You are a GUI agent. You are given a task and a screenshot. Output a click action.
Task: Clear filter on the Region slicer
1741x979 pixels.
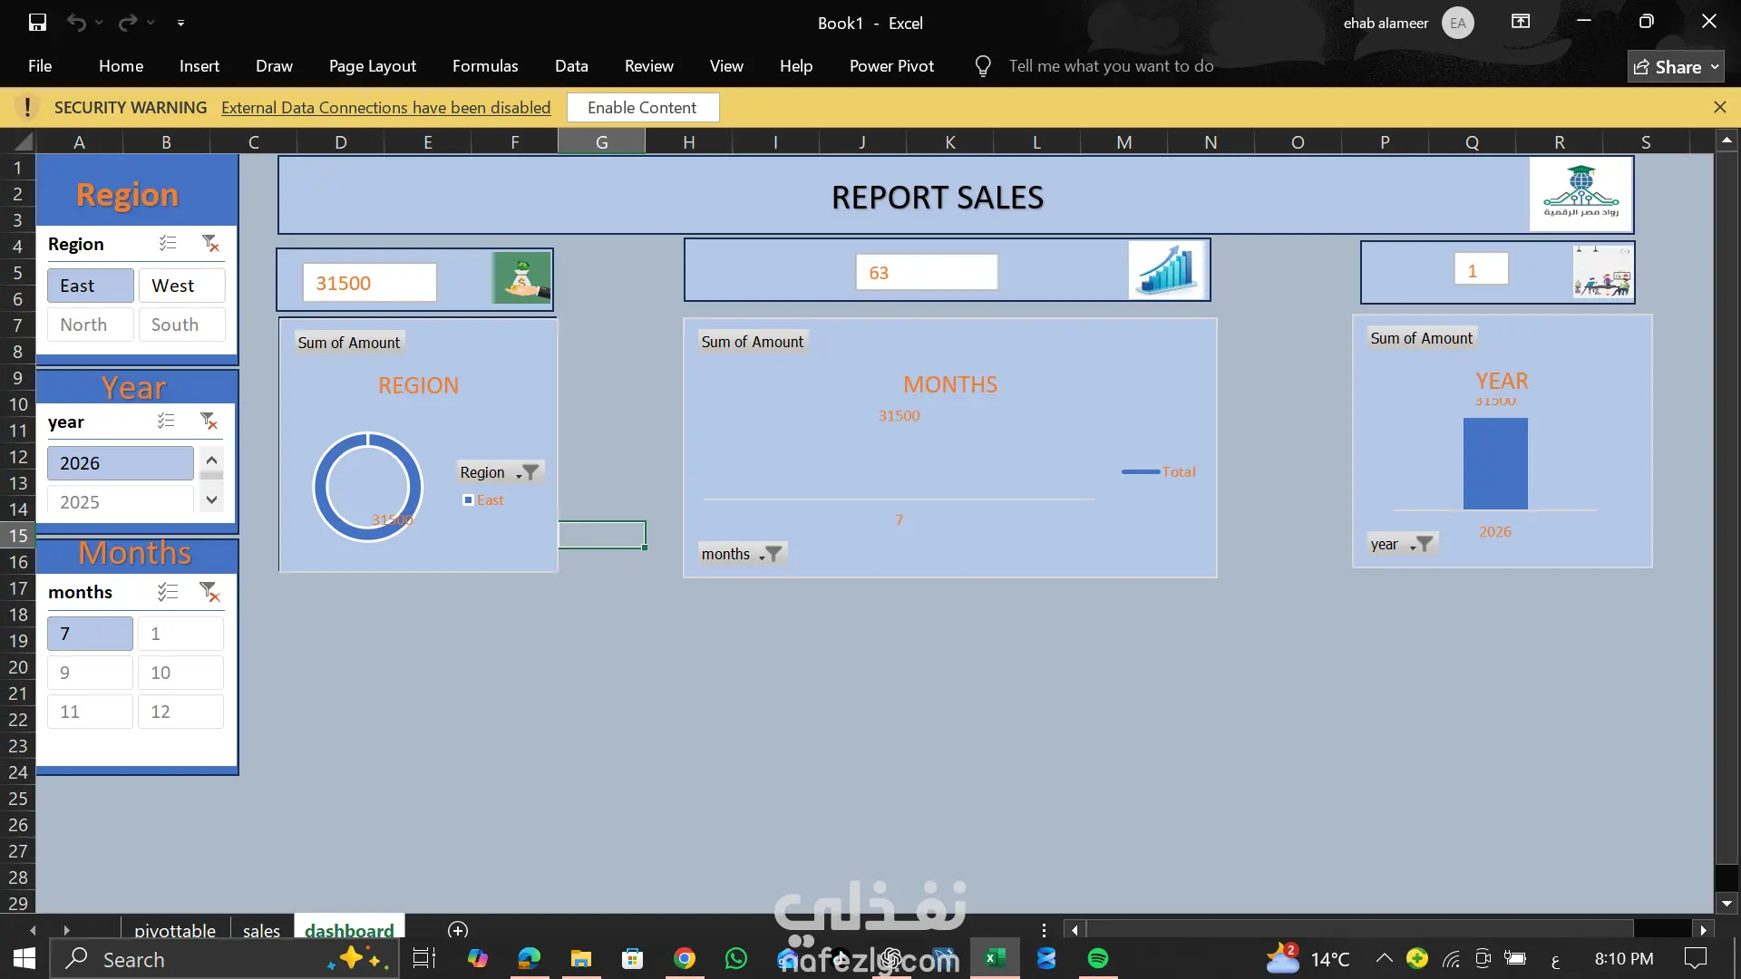[210, 243]
